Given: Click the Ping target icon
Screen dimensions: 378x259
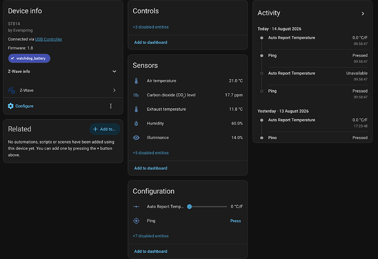Looking at the screenshot, I should tap(136, 221).
